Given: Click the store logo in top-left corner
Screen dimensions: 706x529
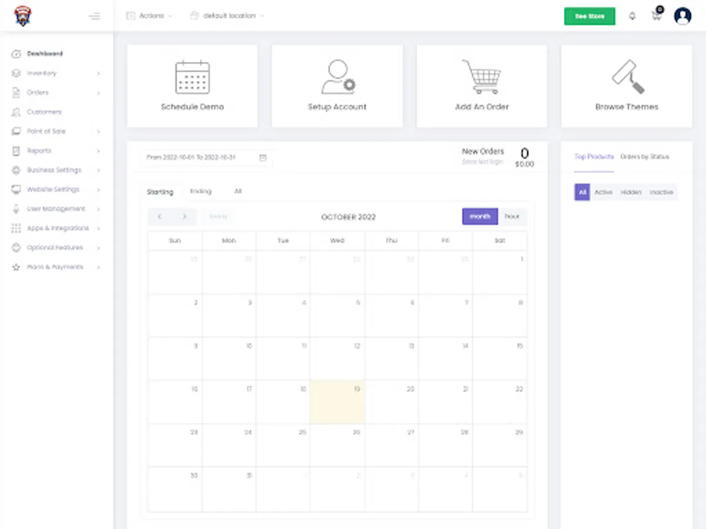Looking at the screenshot, I should pyautogui.click(x=23, y=16).
